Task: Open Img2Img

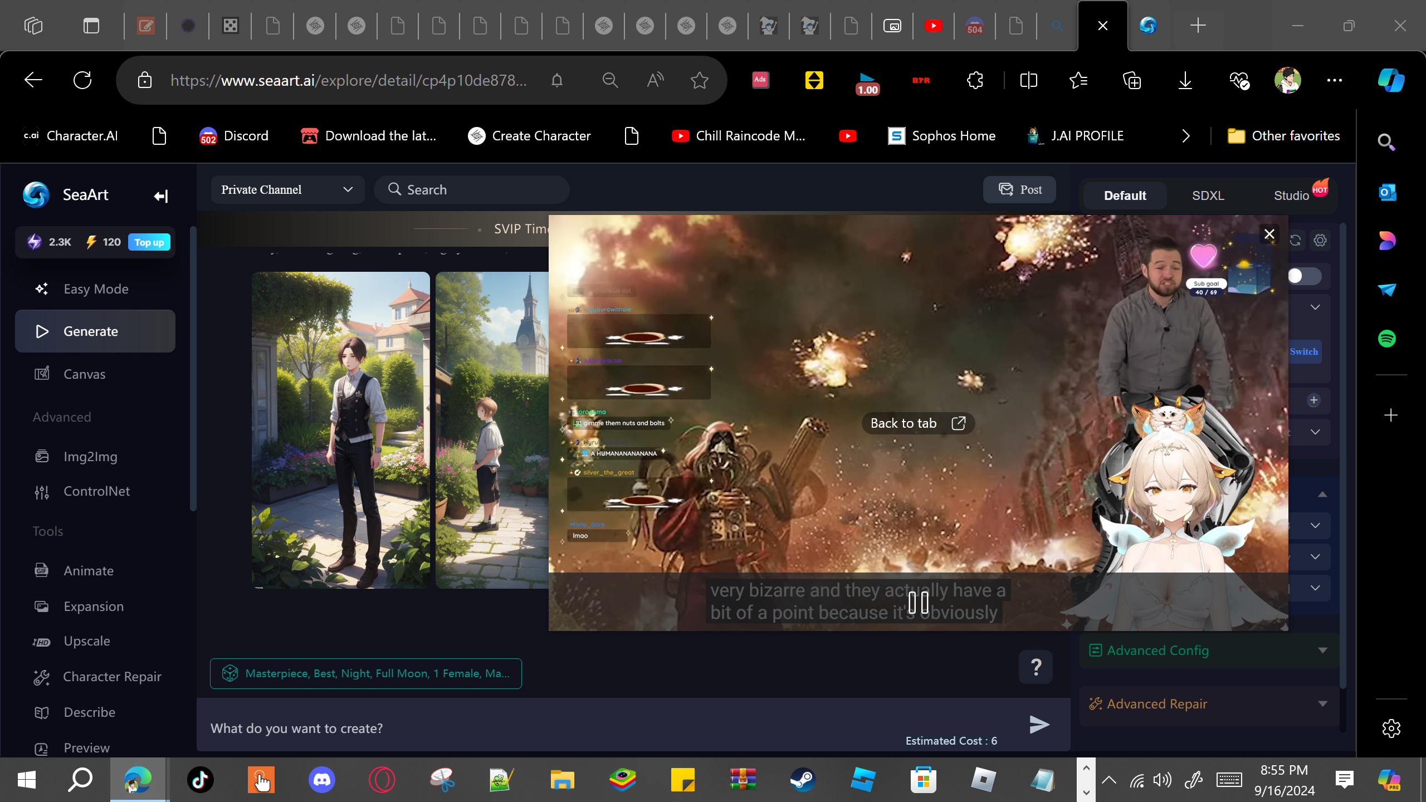Action: [x=95, y=457]
